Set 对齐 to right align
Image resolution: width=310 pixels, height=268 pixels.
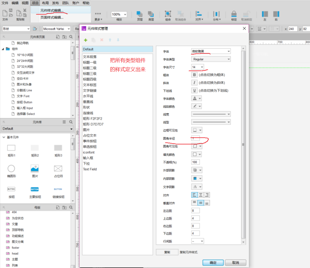pos(207,195)
